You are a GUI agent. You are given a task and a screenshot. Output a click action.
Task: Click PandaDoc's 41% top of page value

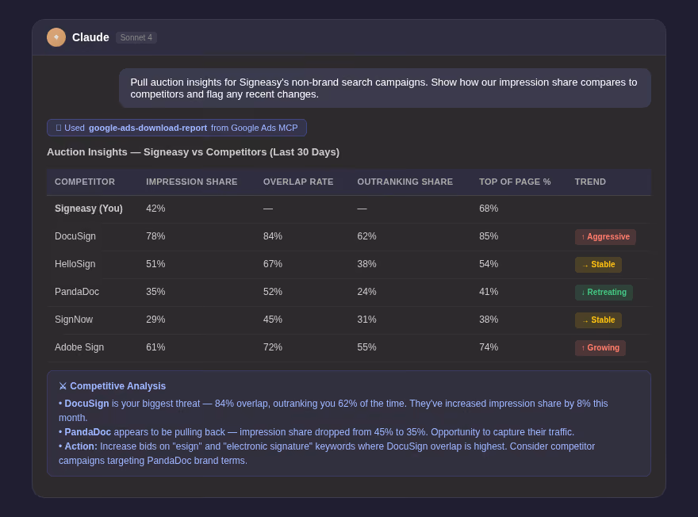pyautogui.click(x=489, y=292)
